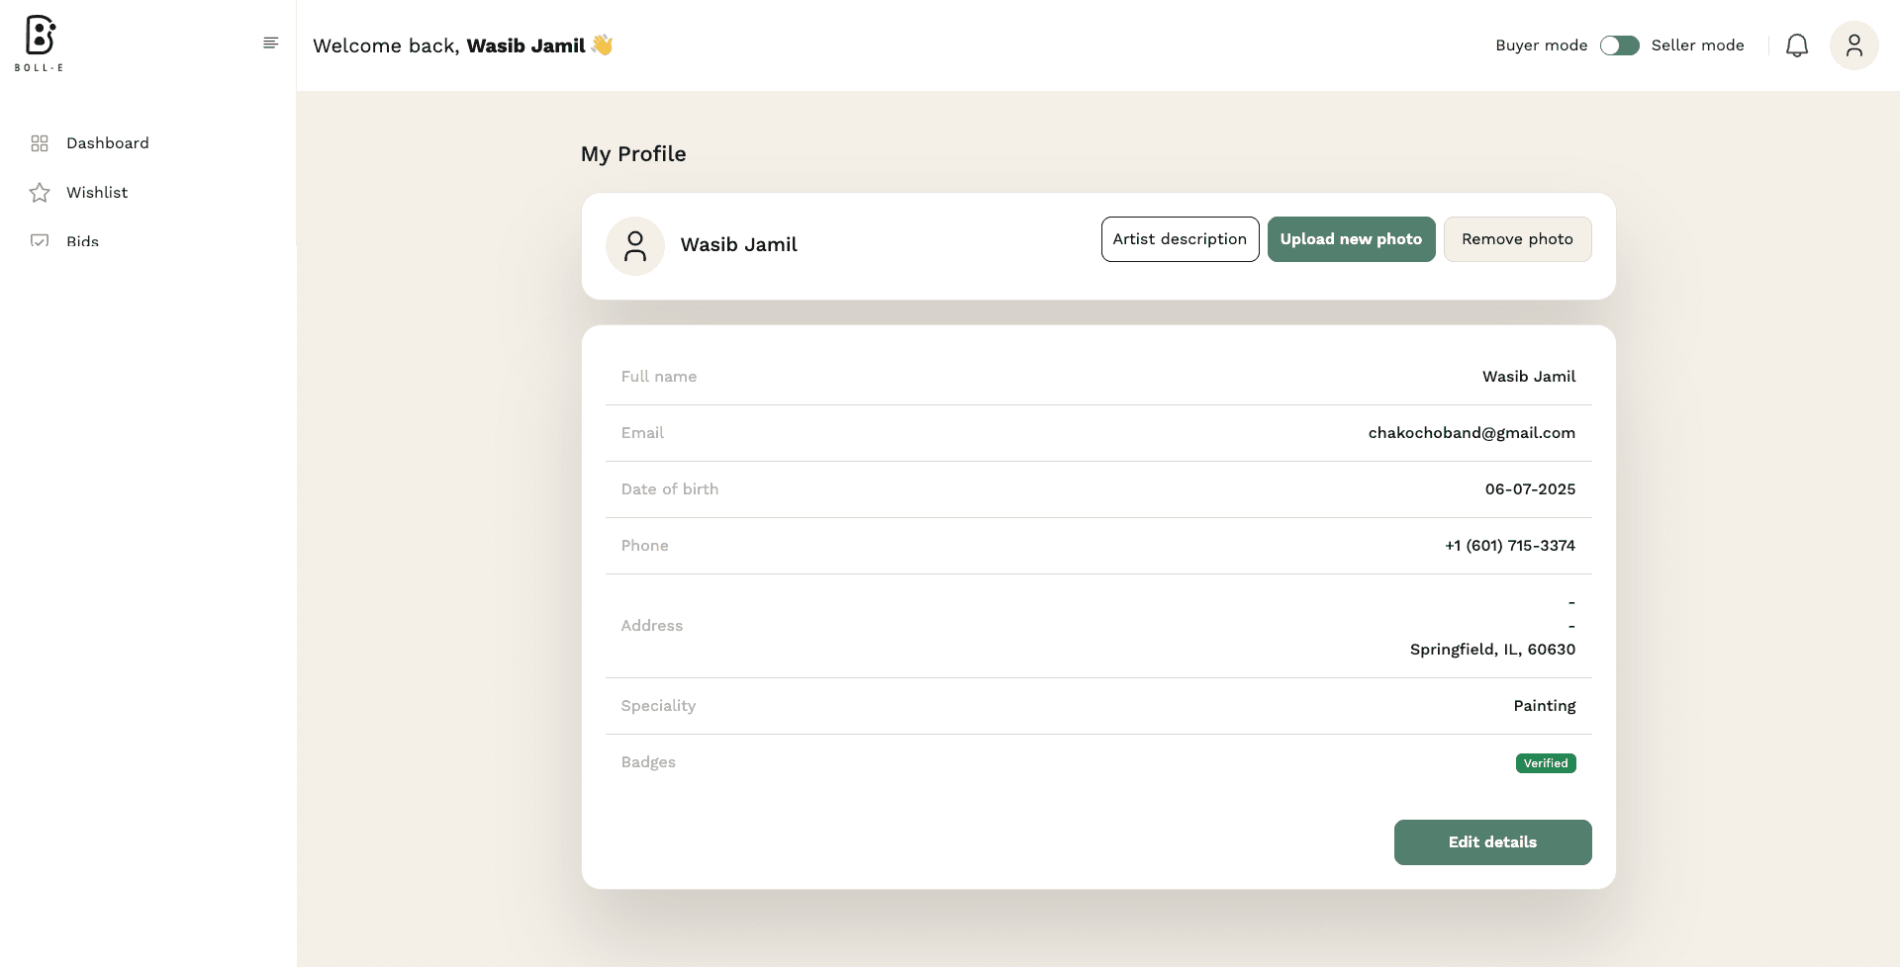Open the account avatar in the header
This screenshot has height=967, width=1900.
tap(1853, 45)
